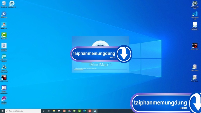The height and width of the screenshot is (113, 201).
Task: Select the f5epi_setup installer file icon
Action: 195,68
